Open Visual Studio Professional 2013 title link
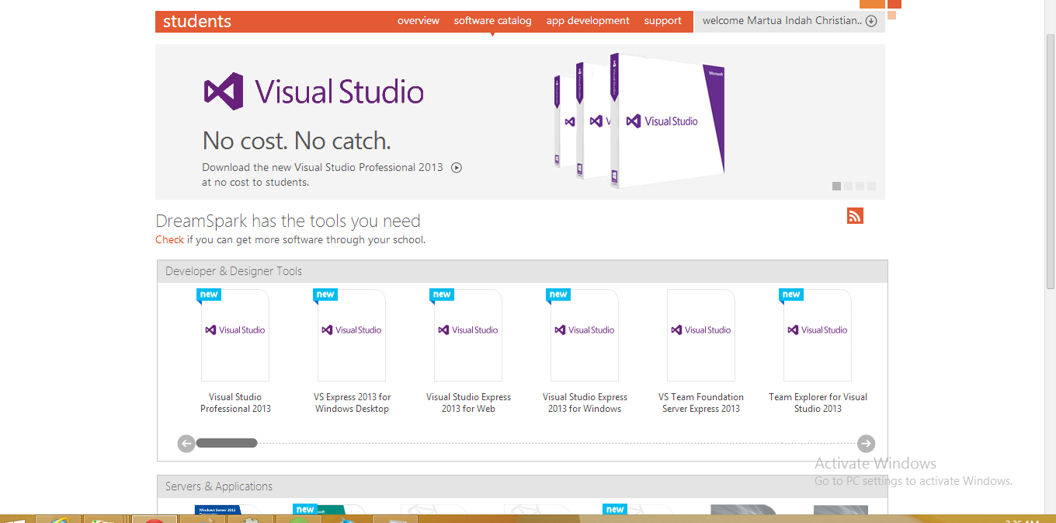 point(235,403)
